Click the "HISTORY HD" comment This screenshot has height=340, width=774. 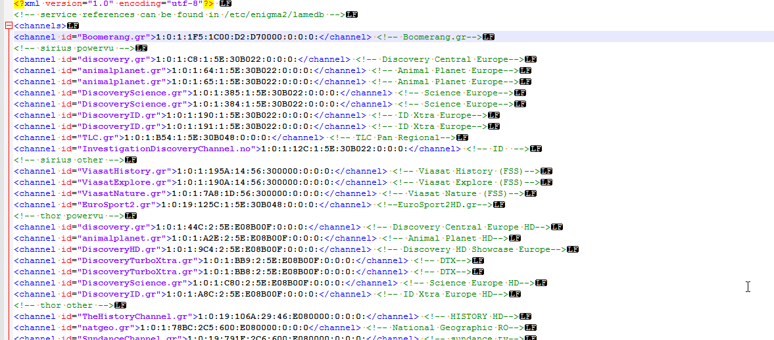[471, 316]
